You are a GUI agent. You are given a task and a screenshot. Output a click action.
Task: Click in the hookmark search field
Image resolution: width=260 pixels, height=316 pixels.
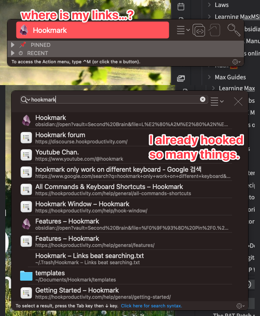point(114,99)
